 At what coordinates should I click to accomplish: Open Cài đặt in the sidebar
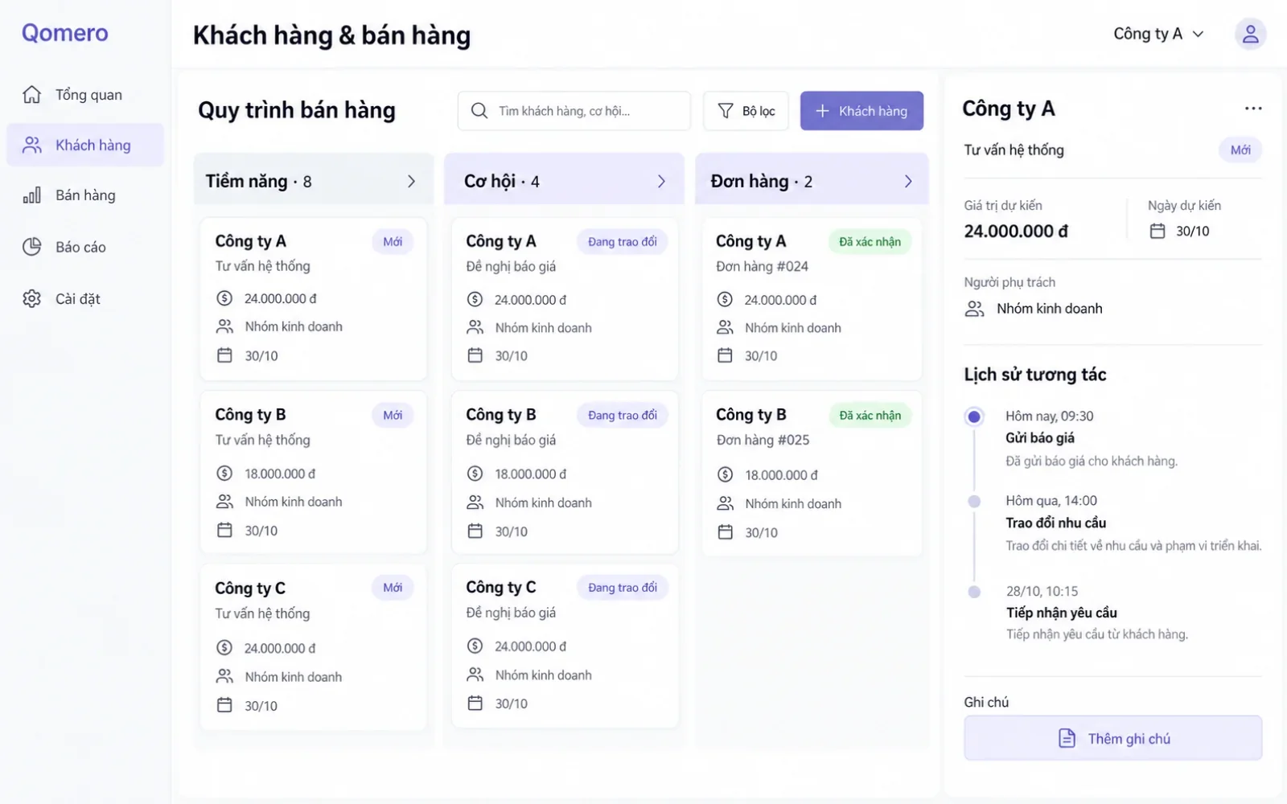[85, 299]
